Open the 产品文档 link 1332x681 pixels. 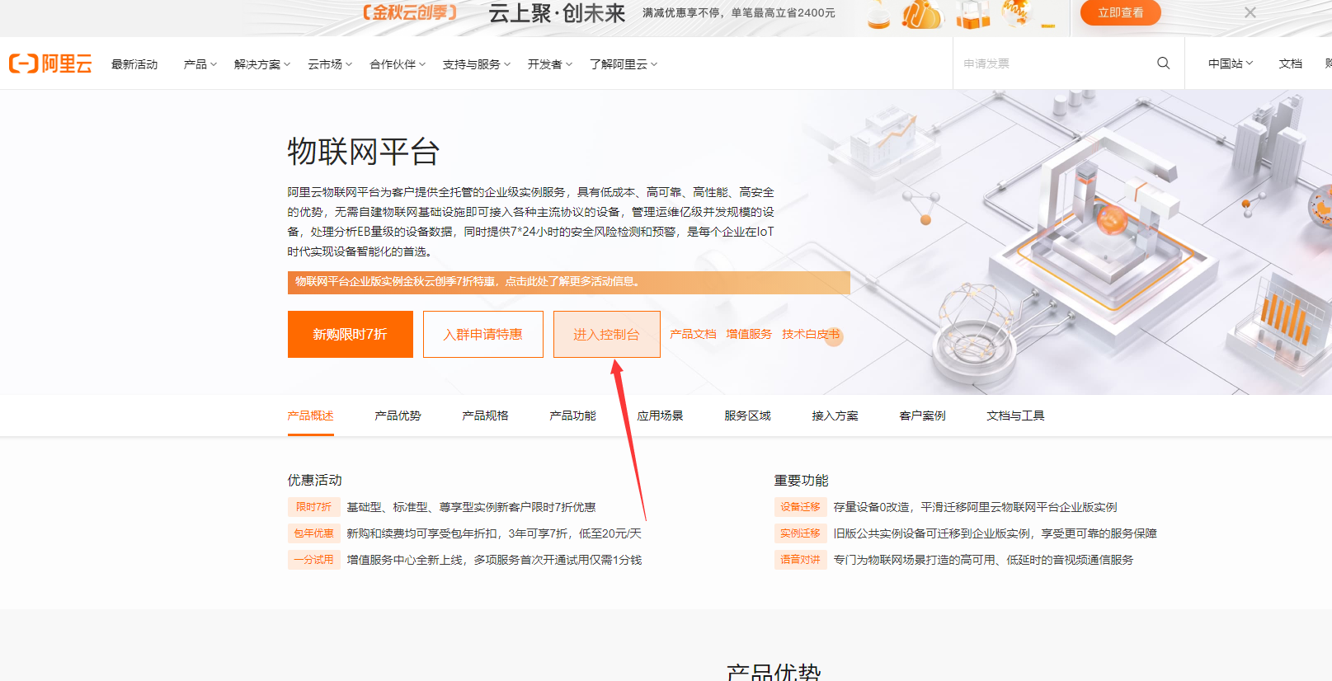pos(693,334)
